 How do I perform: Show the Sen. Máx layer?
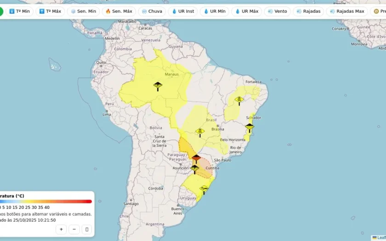coord(119,11)
